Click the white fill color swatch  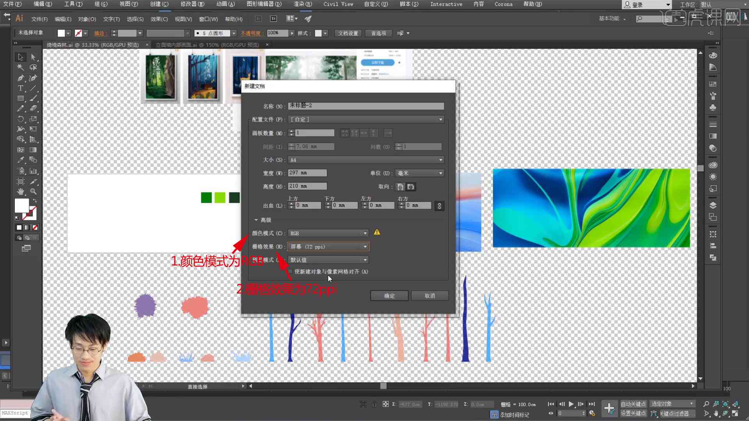click(x=61, y=33)
